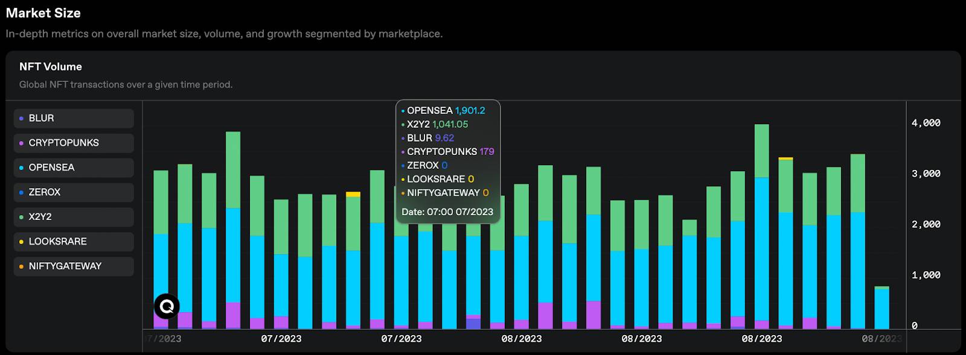Click the 0 y-axis label

pos(915,325)
